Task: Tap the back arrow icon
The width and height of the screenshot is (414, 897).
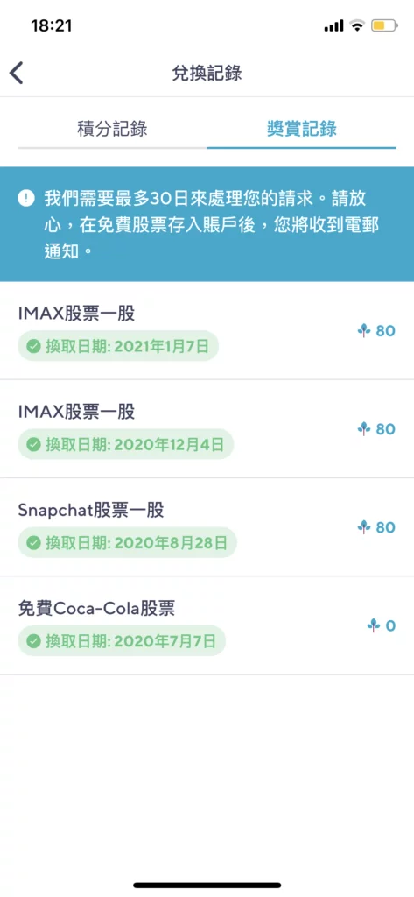Action: click(17, 74)
